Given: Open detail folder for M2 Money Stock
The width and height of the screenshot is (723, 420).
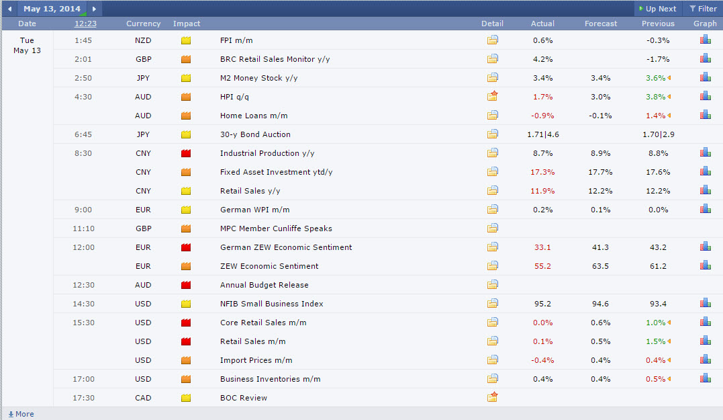Looking at the screenshot, I should 493,77.
